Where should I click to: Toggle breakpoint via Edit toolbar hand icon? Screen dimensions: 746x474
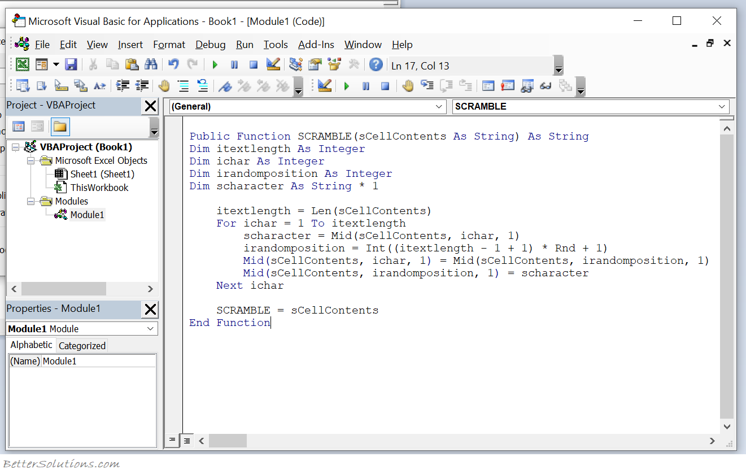tap(164, 86)
